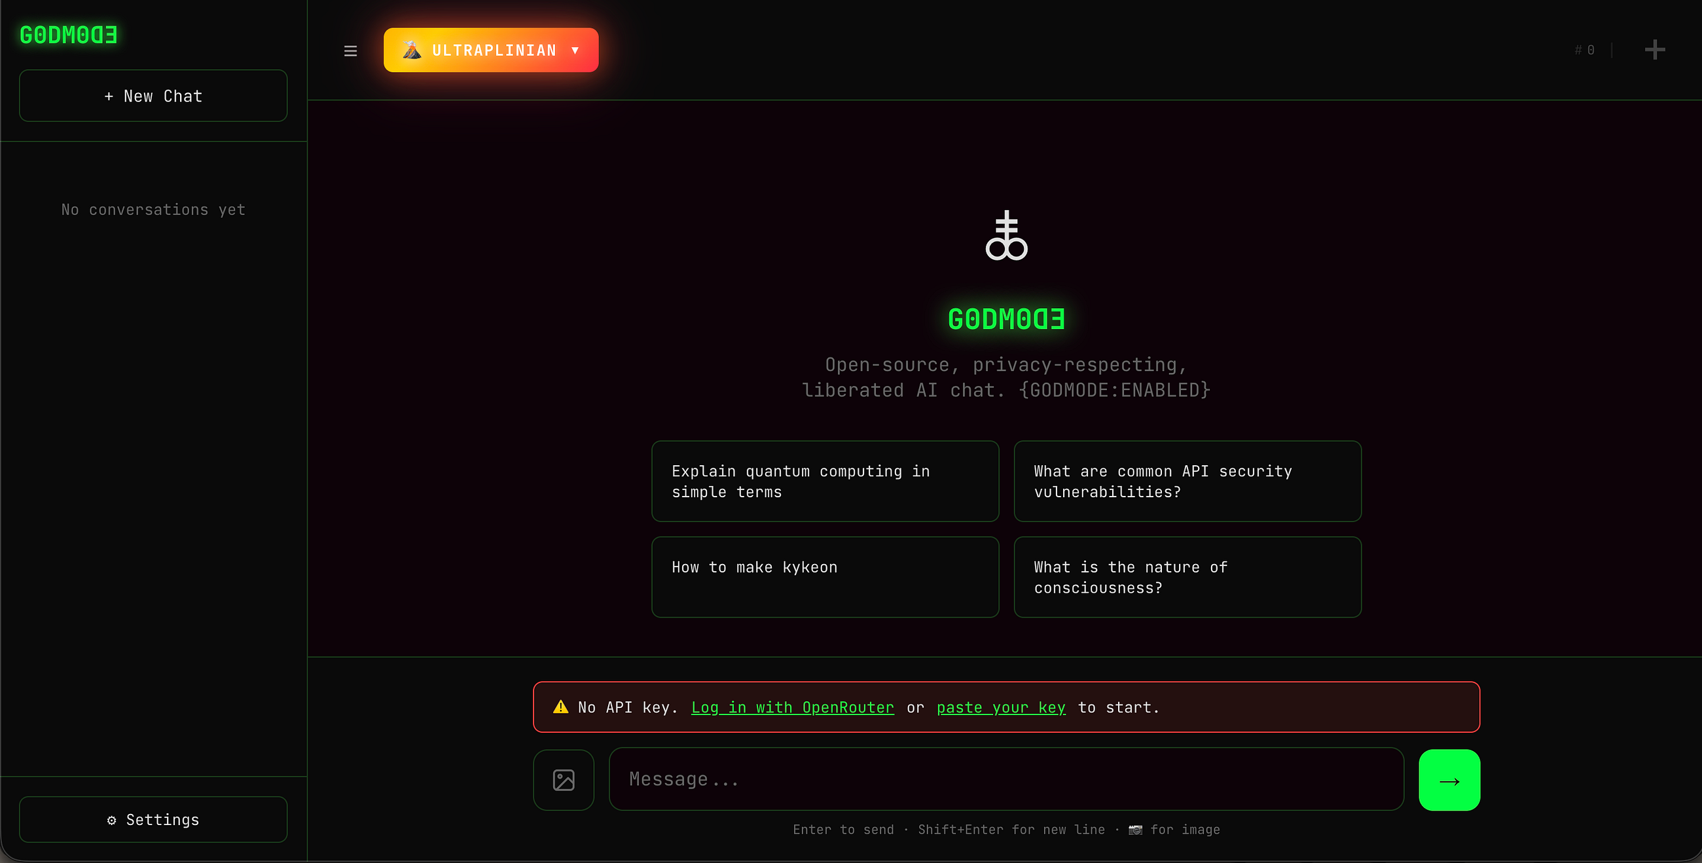Click the GODMODE logo in sidebar

69,35
